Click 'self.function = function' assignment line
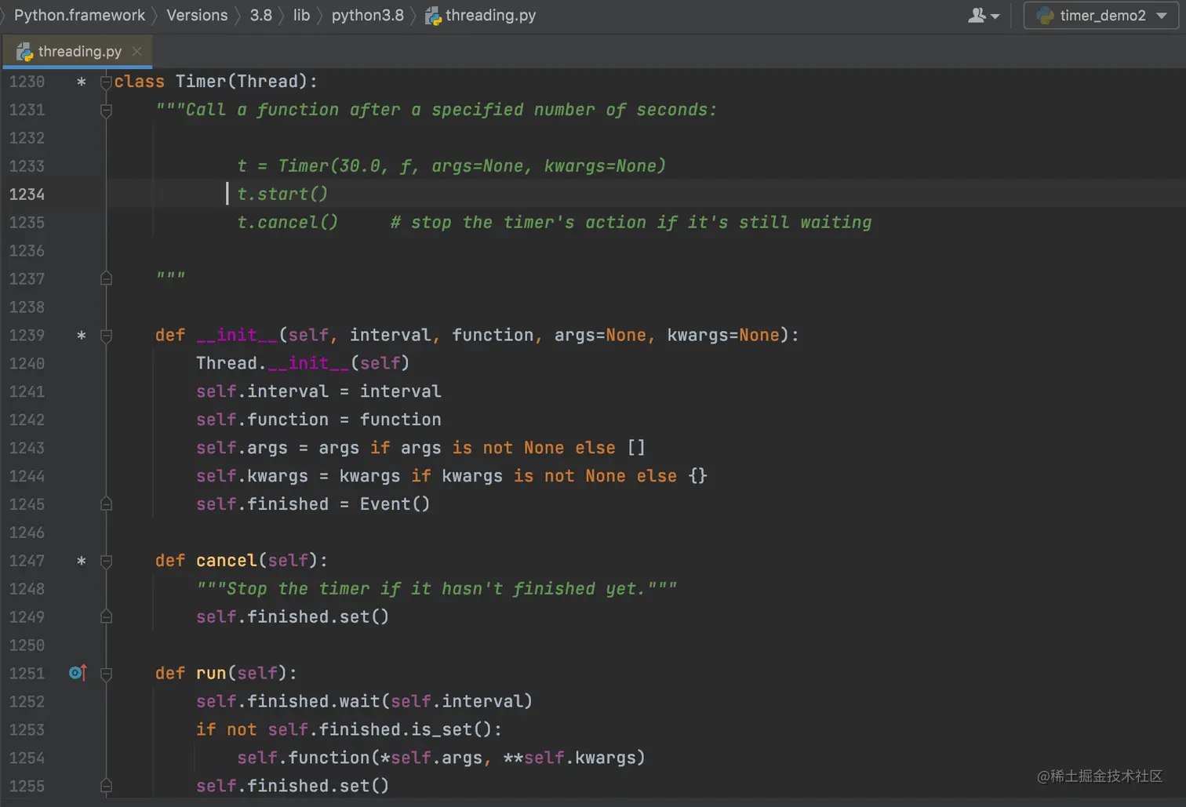The width and height of the screenshot is (1186, 807). pos(318,420)
